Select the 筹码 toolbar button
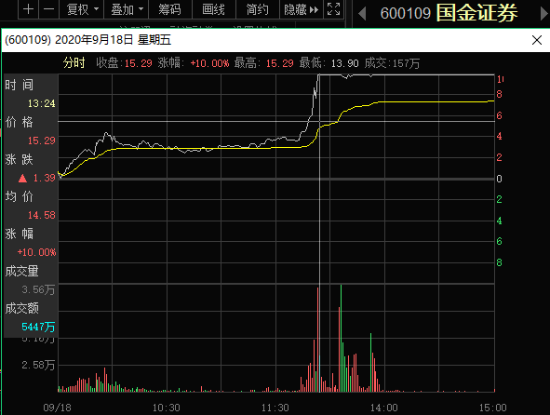550x415 pixels. (x=170, y=9)
